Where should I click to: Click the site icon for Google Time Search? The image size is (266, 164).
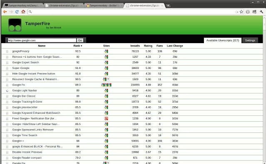pos(106,135)
